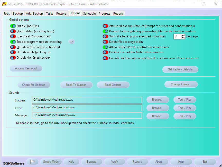Open the Adv. Backup tab
This screenshot has height=167, width=222.
pos(34,14)
